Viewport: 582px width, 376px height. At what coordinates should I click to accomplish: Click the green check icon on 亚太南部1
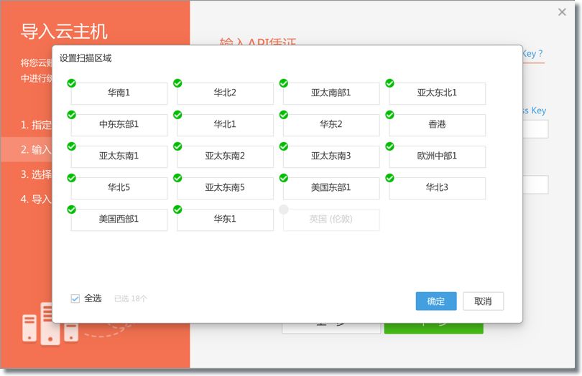pos(284,83)
